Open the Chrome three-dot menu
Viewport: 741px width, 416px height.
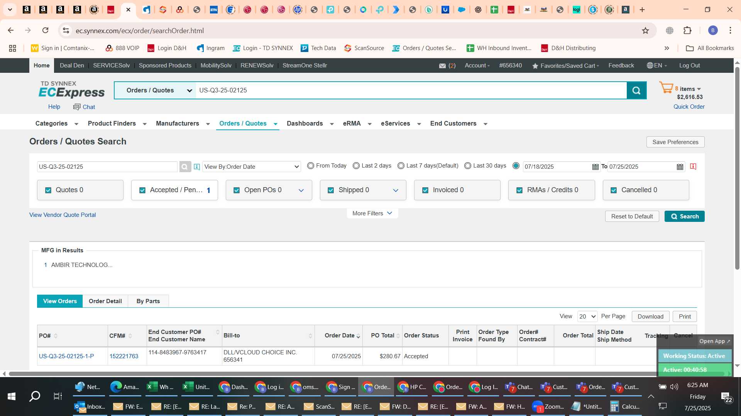point(730,30)
